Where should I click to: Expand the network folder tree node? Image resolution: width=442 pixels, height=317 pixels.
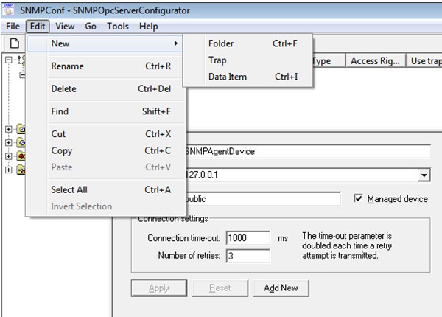(8, 170)
